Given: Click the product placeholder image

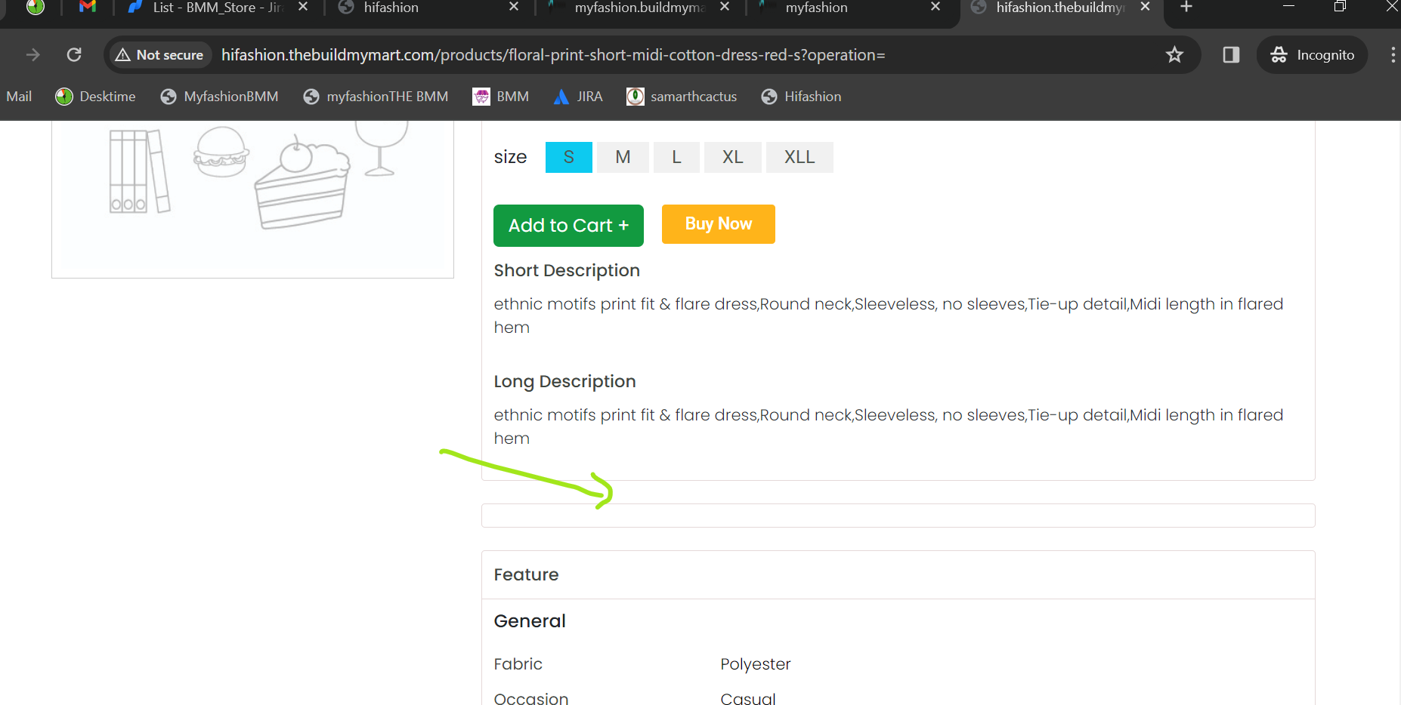Looking at the screenshot, I should [252, 199].
